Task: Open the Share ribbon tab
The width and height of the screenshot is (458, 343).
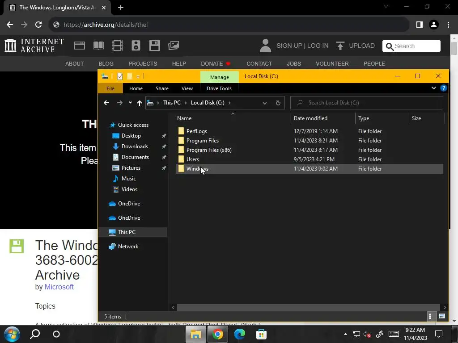Action: tap(162, 88)
